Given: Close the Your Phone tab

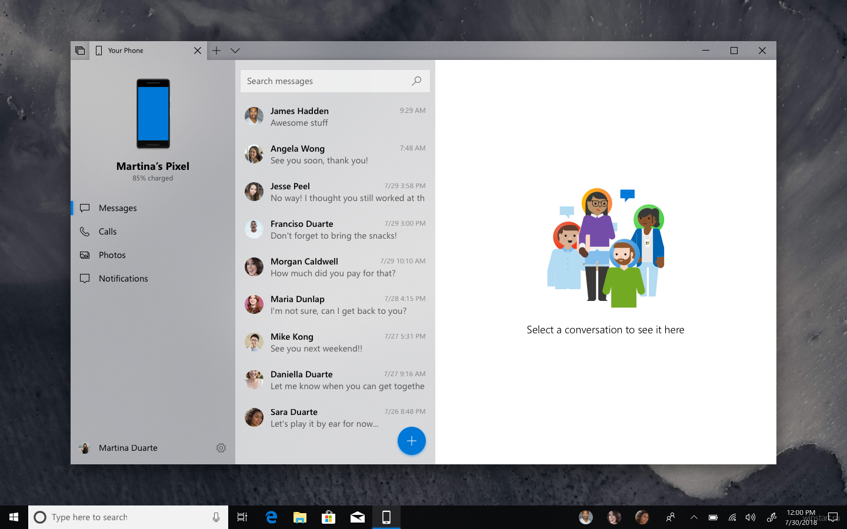Looking at the screenshot, I should (x=198, y=51).
